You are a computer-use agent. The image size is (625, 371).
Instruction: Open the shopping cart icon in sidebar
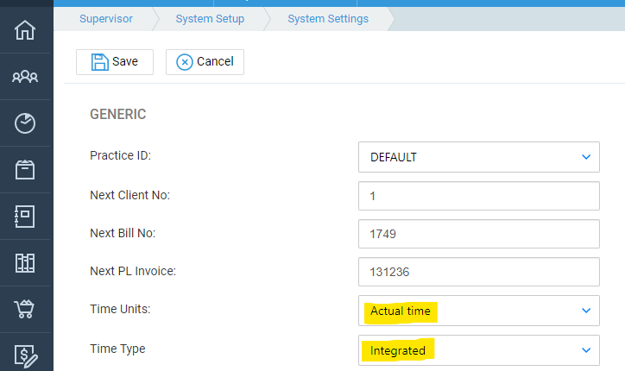click(x=25, y=309)
